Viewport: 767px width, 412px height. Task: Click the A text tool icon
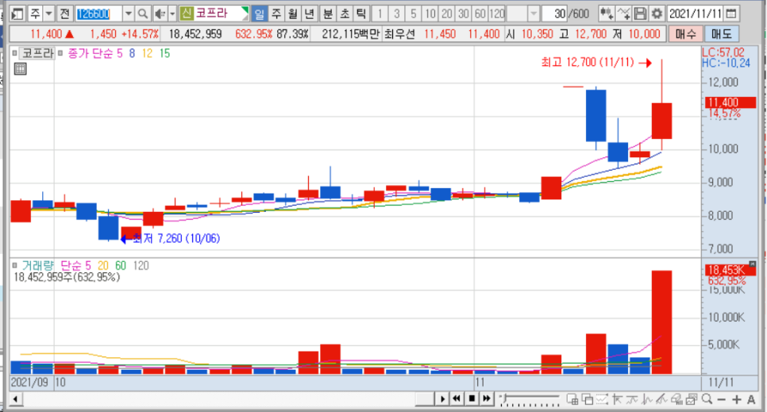pos(751,400)
